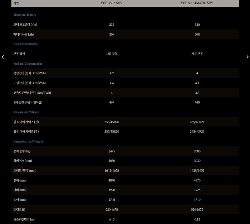Click the next slide right arrow

[x=247, y=57]
